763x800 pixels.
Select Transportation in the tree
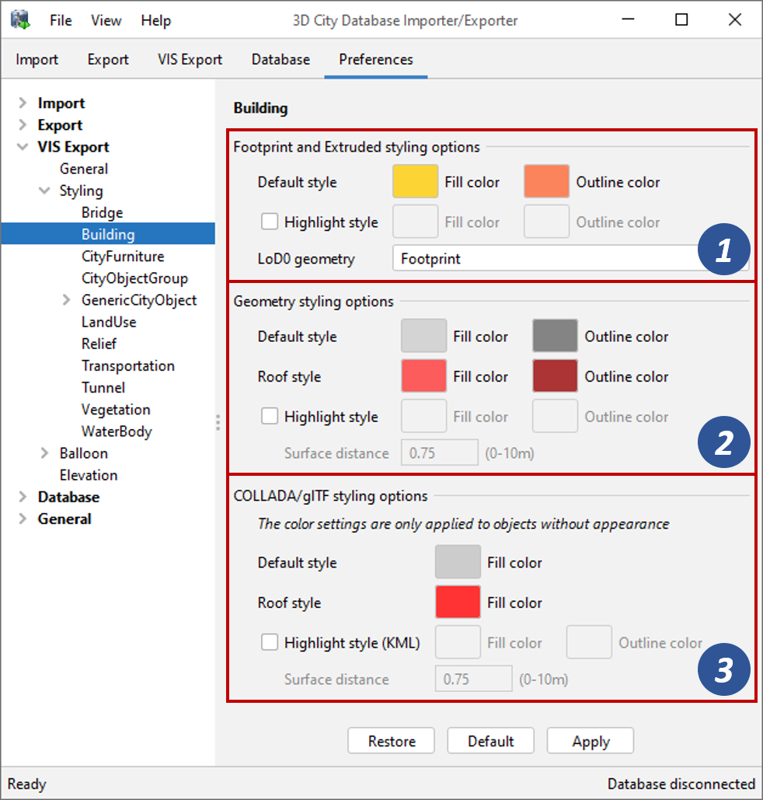(128, 366)
